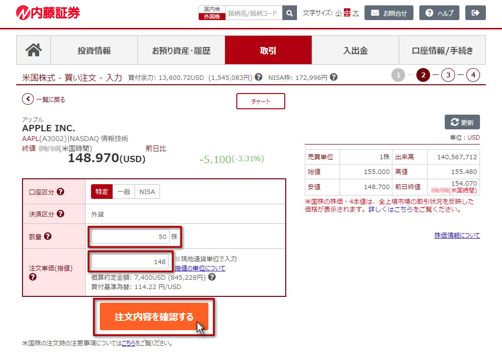
Task: Click the home icon tab
Action: click(x=33, y=50)
